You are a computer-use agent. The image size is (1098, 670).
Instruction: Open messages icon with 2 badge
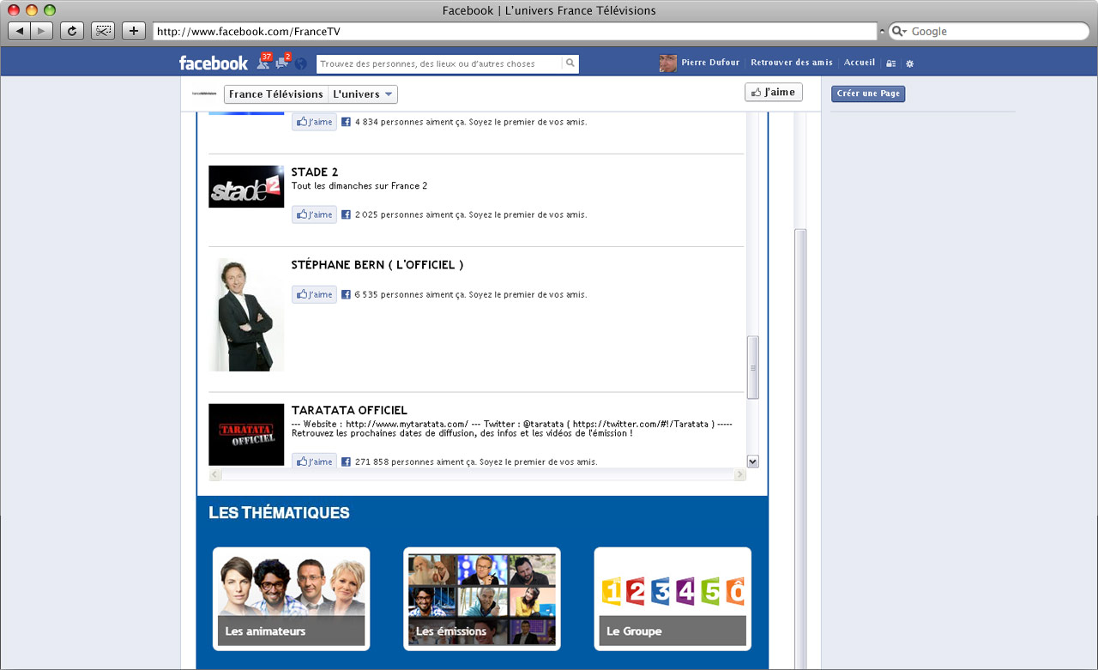pyautogui.click(x=283, y=62)
